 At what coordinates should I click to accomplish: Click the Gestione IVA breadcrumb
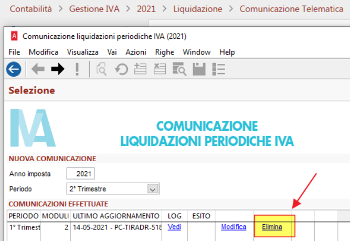[94, 9]
